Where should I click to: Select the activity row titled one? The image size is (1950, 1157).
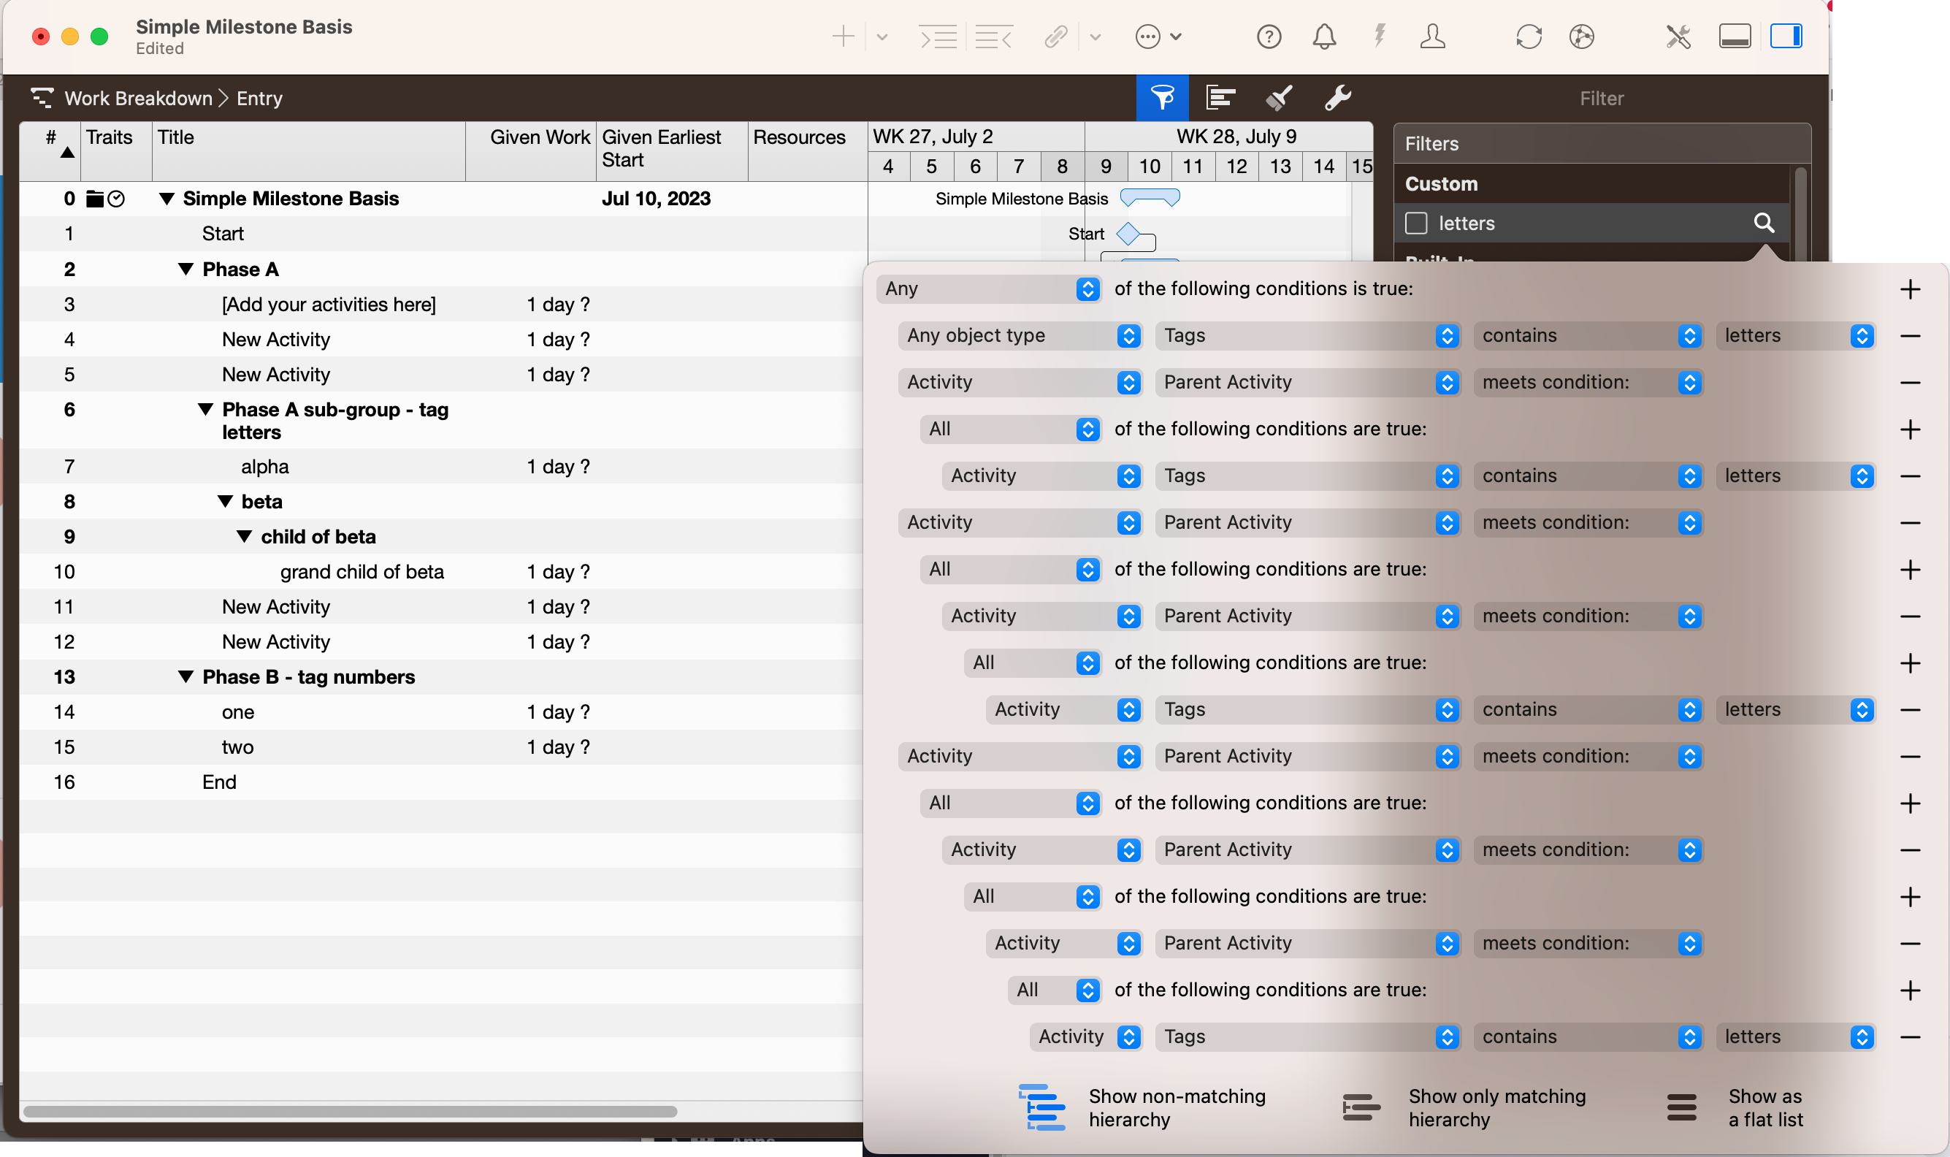443,712
